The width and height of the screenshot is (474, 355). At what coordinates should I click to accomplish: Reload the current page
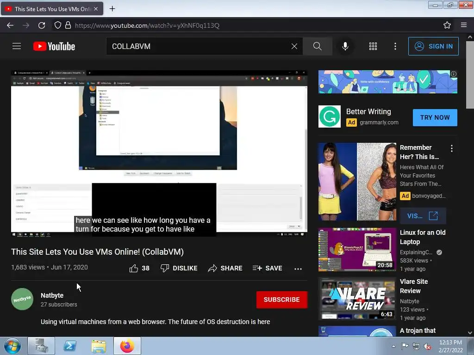pos(42,25)
